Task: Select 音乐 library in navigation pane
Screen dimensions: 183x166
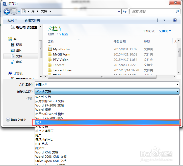Action: tap(16, 62)
